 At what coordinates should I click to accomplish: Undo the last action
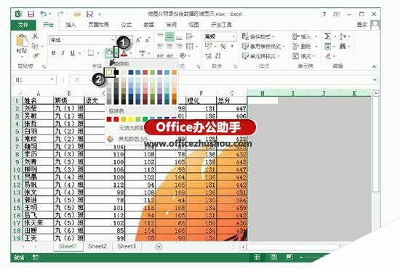(x=44, y=14)
